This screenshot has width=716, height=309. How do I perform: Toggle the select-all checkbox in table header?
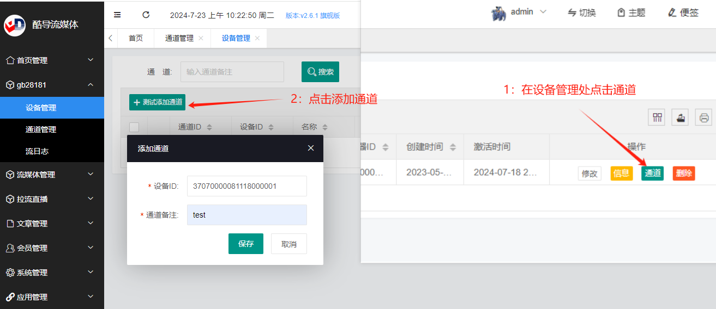[x=134, y=127]
